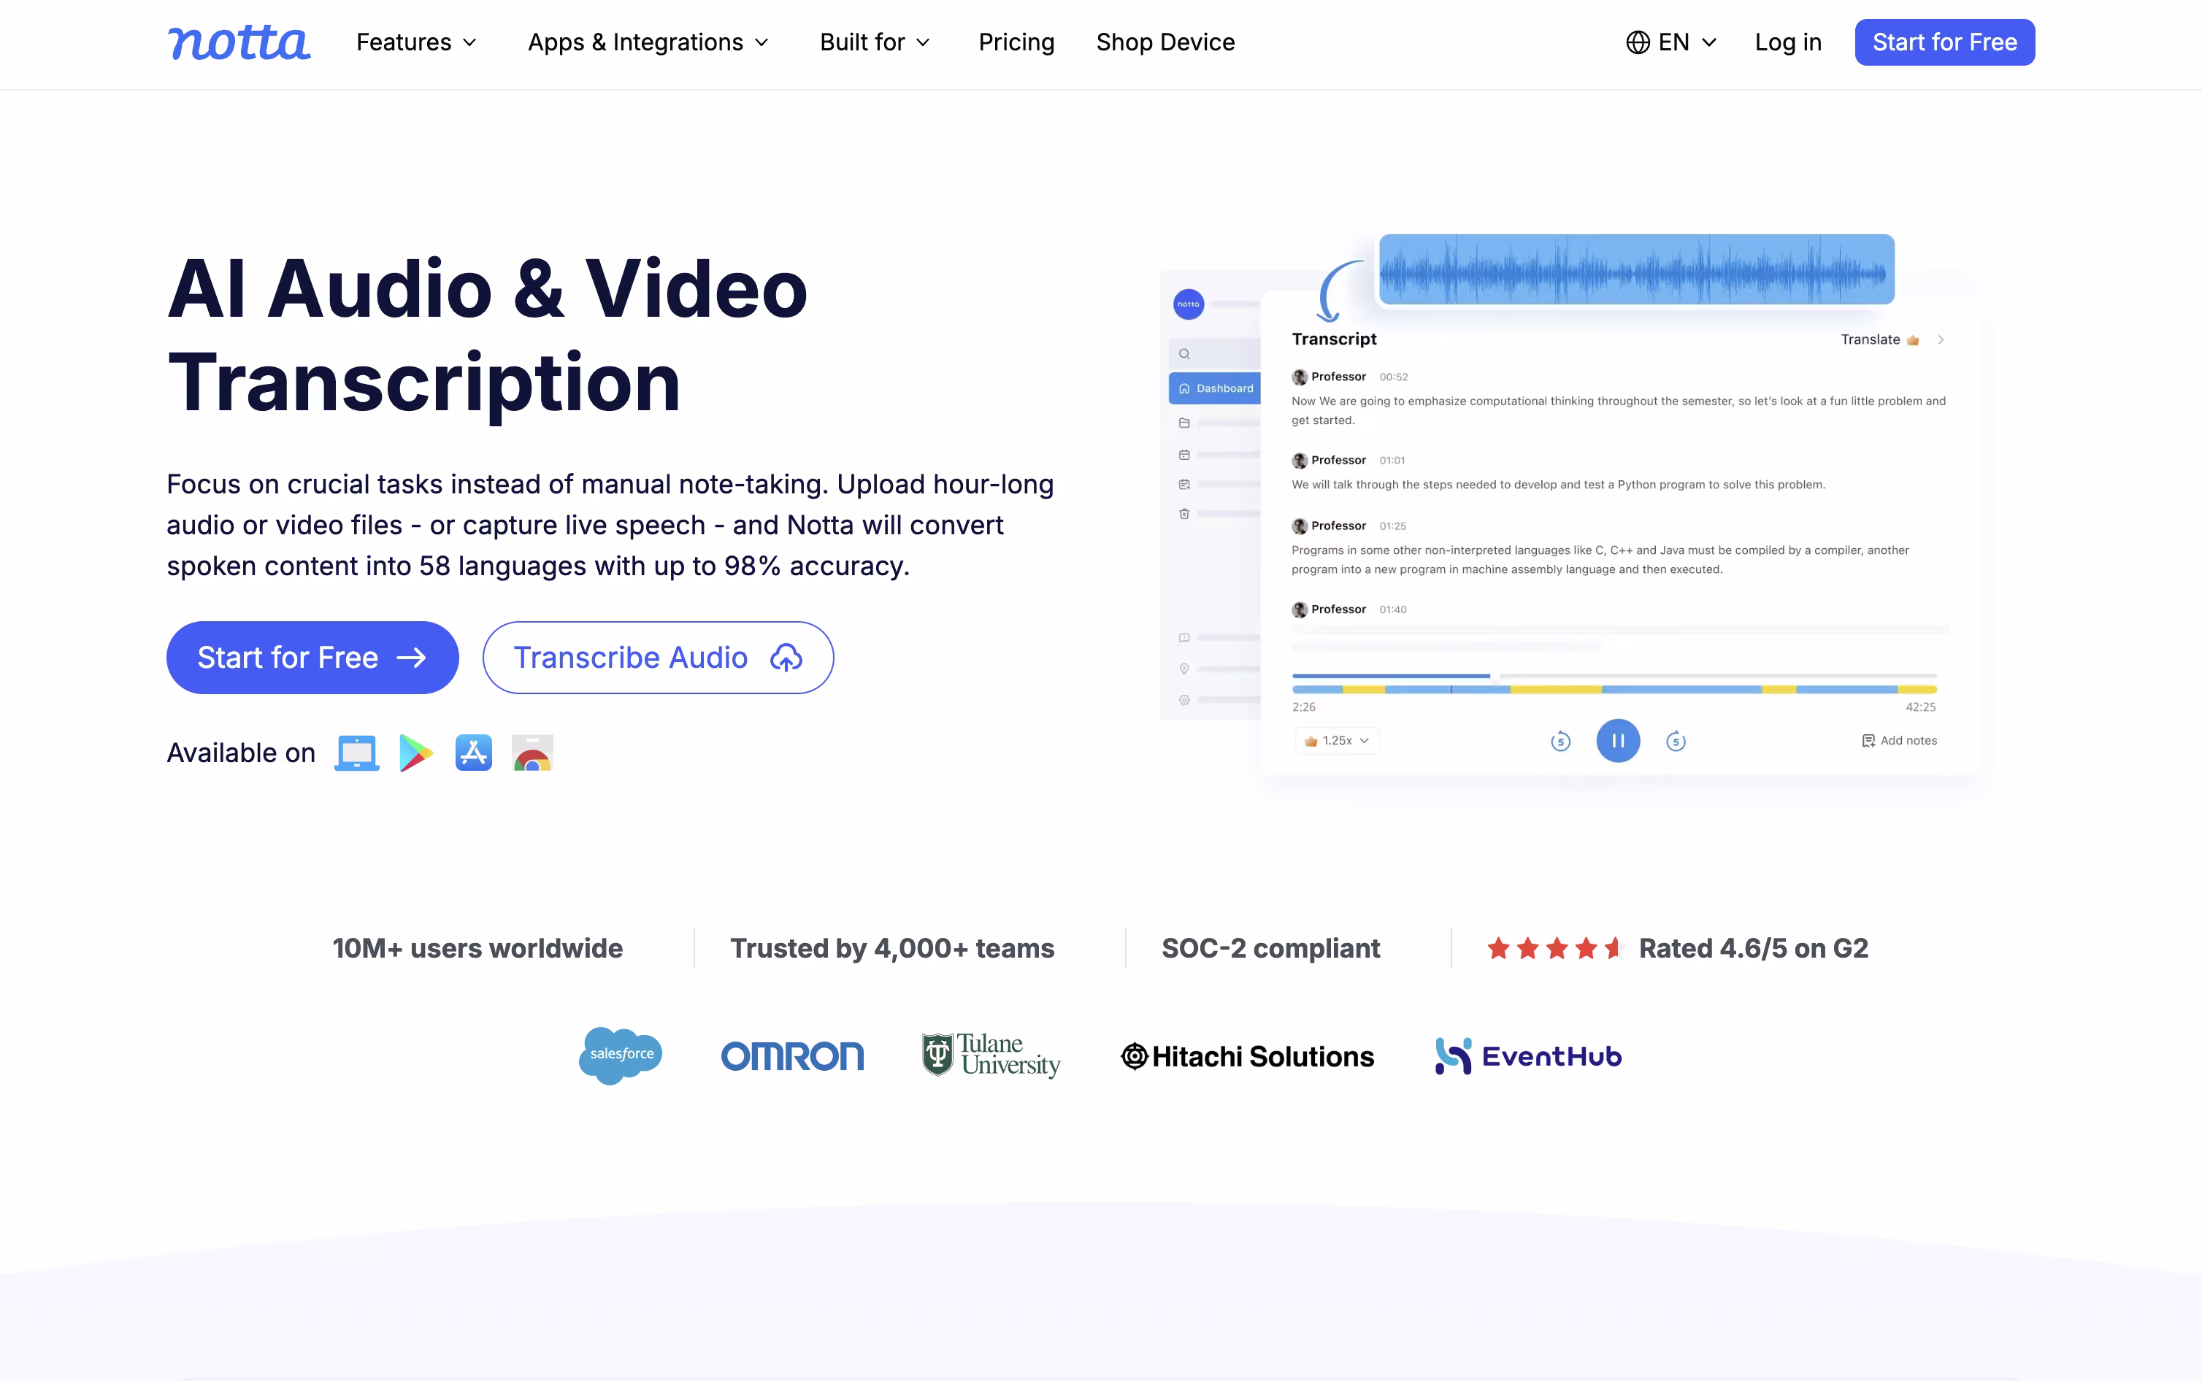Open the desktop web app icon

pos(356,753)
